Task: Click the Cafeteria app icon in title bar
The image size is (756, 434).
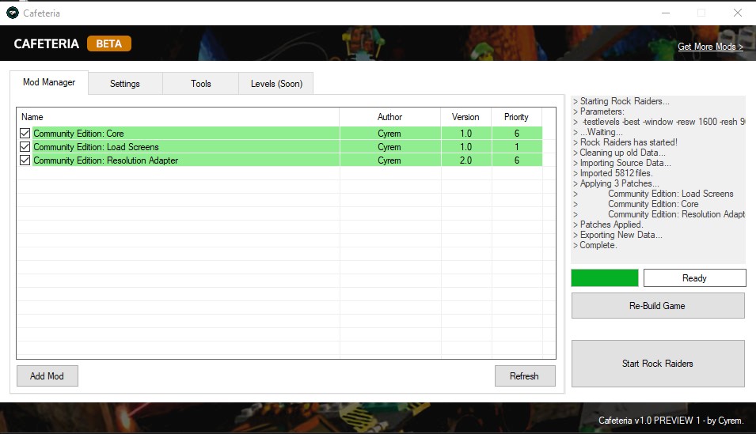Action: pos(13,13)
